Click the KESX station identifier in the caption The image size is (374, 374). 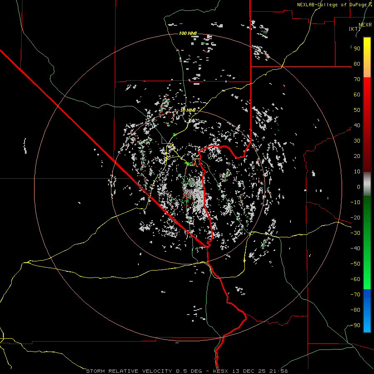coord(220,371)
